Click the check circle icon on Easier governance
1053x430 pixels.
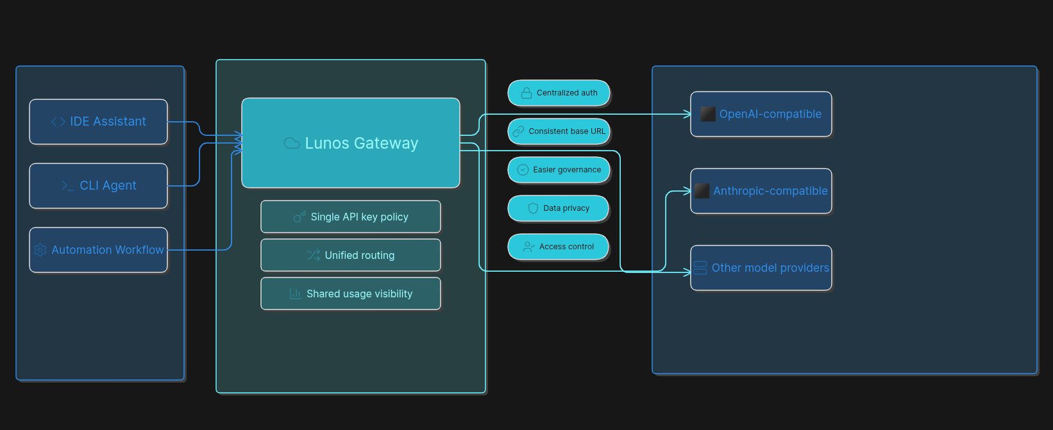523,170
